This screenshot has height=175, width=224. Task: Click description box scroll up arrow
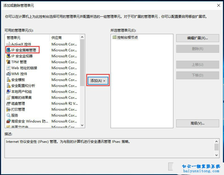(216, 141)
